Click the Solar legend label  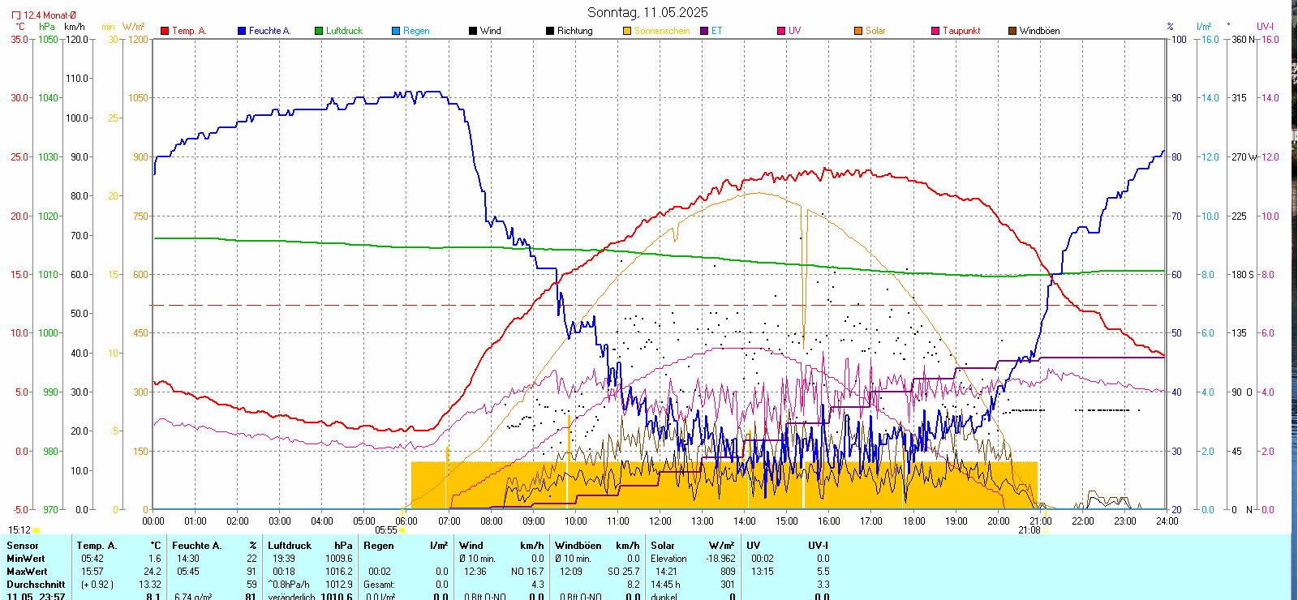(x=875, y=31)
